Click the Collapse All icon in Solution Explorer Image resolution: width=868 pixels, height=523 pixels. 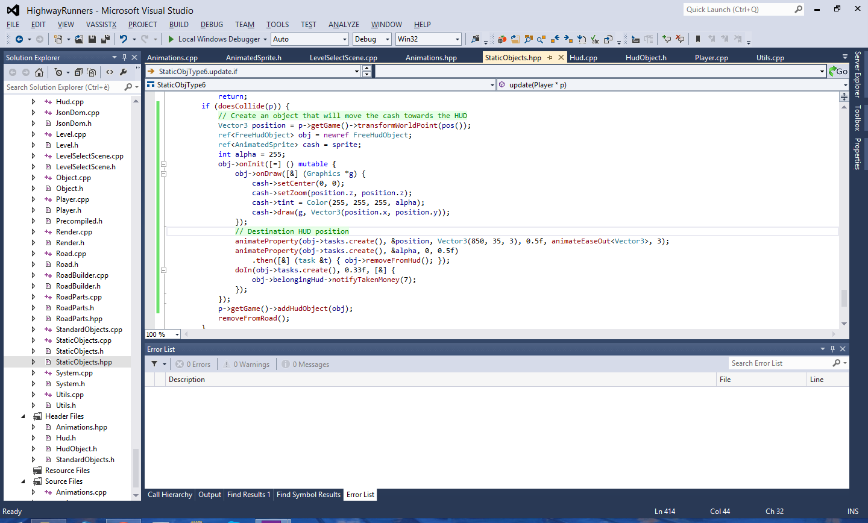click(78, 72)
